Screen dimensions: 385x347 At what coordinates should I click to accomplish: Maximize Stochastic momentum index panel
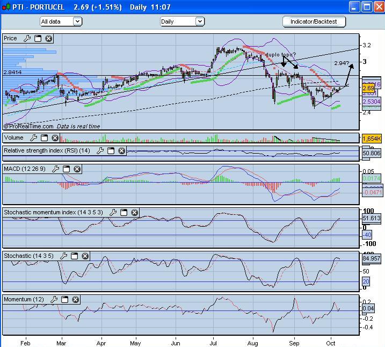coord(124,212)
